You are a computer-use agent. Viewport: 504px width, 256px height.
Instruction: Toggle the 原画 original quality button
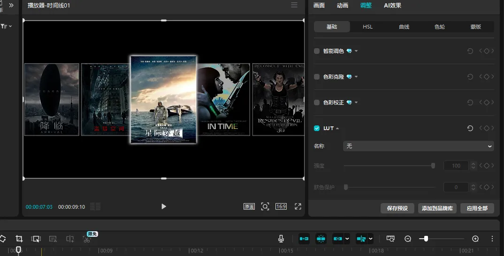(x=249, y=207)
